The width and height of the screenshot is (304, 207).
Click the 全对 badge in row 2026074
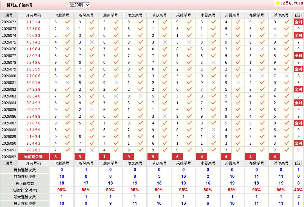point(298,35)
